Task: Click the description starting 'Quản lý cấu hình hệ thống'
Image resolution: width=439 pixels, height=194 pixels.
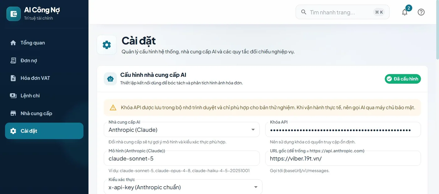Action: tap(208, 52)
